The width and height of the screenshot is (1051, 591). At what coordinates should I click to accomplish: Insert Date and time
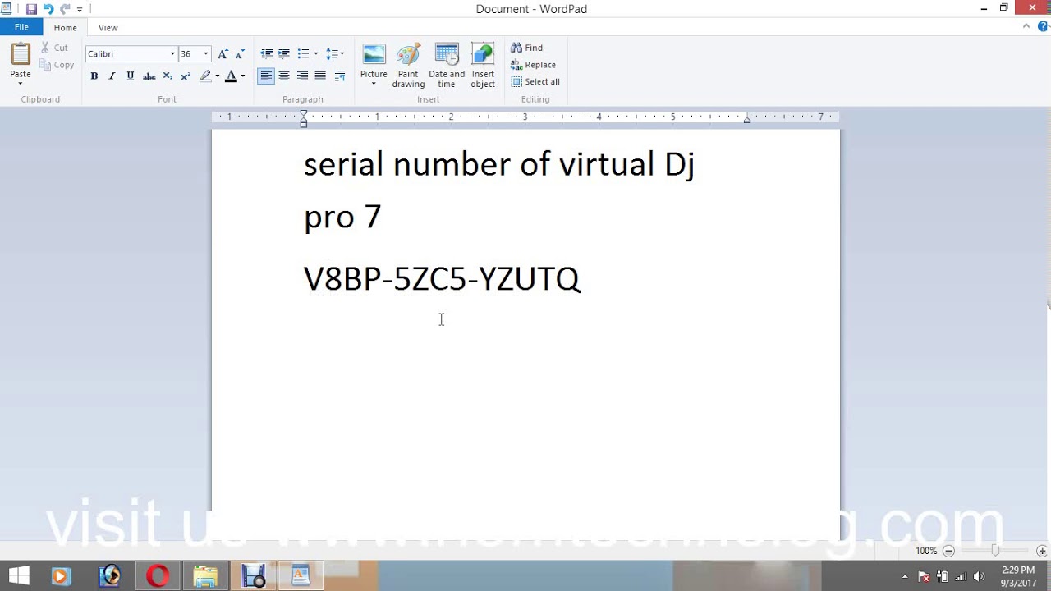click(447, 66)
